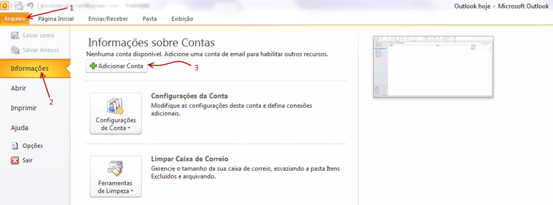
Task: Click the Opções icon in sidebar
Action: 15,145
